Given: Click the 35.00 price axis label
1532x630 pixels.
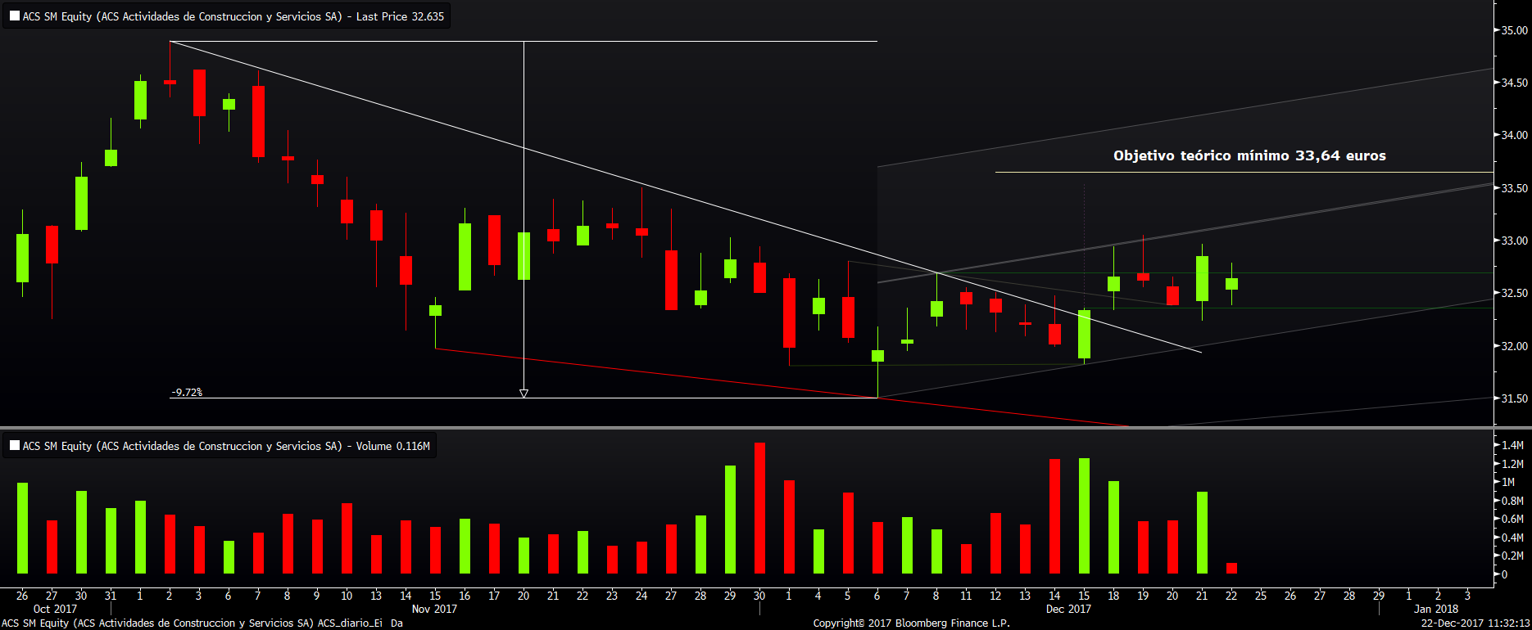Looking at the screenshot, I should pos(1514,30).
